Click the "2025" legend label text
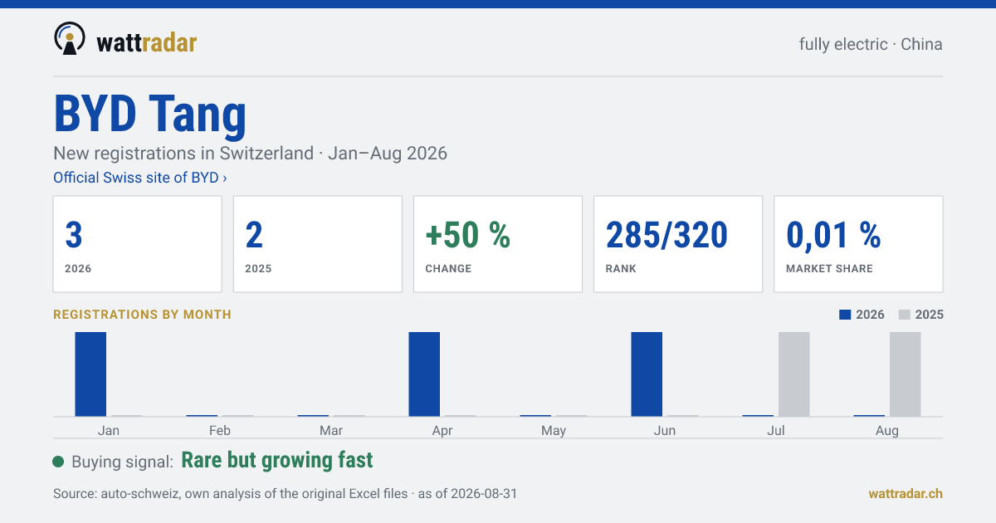The width and height of the screenshot is (996, 523). coord(930,315)
